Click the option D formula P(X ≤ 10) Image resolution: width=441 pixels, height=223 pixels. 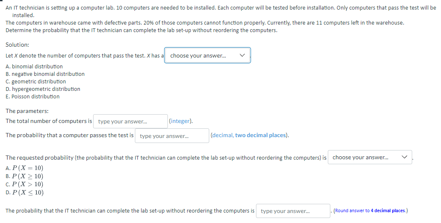click(x=28, y=192)
